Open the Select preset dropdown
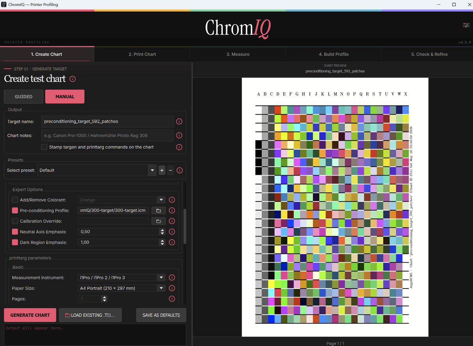473x346 pixels. (x=97, y=170)
